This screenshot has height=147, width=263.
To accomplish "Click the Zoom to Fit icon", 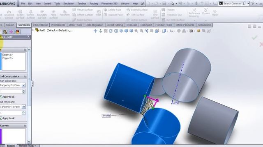I will pos(136,31).
